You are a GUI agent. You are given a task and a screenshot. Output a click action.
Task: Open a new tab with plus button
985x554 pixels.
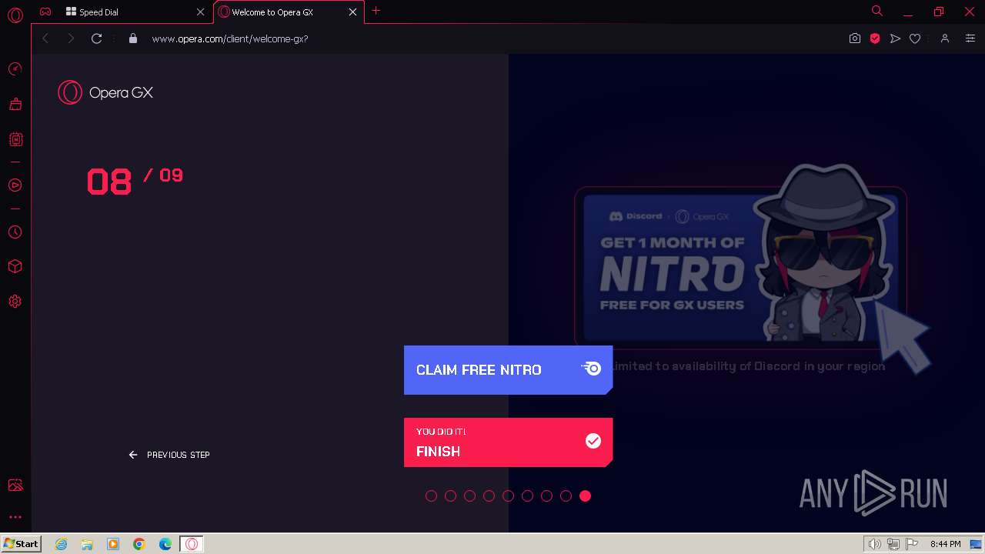[376, 11]
